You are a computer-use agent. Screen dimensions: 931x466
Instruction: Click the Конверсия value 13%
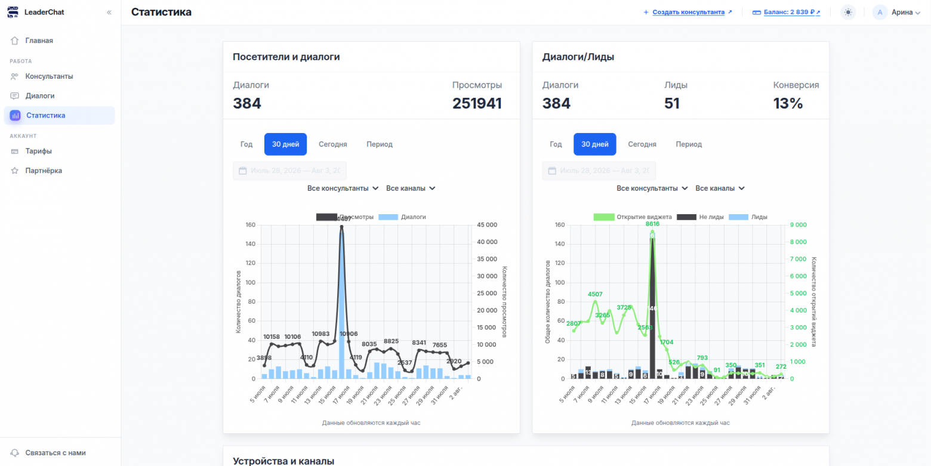tap(788, 104)
